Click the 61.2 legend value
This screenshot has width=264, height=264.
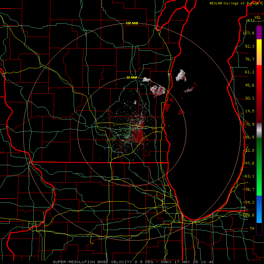click(250, 72)
